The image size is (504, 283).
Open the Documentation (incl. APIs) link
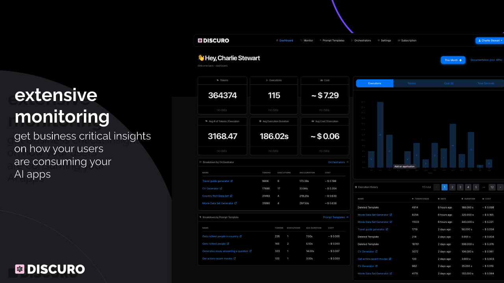(x=487, y=60)
